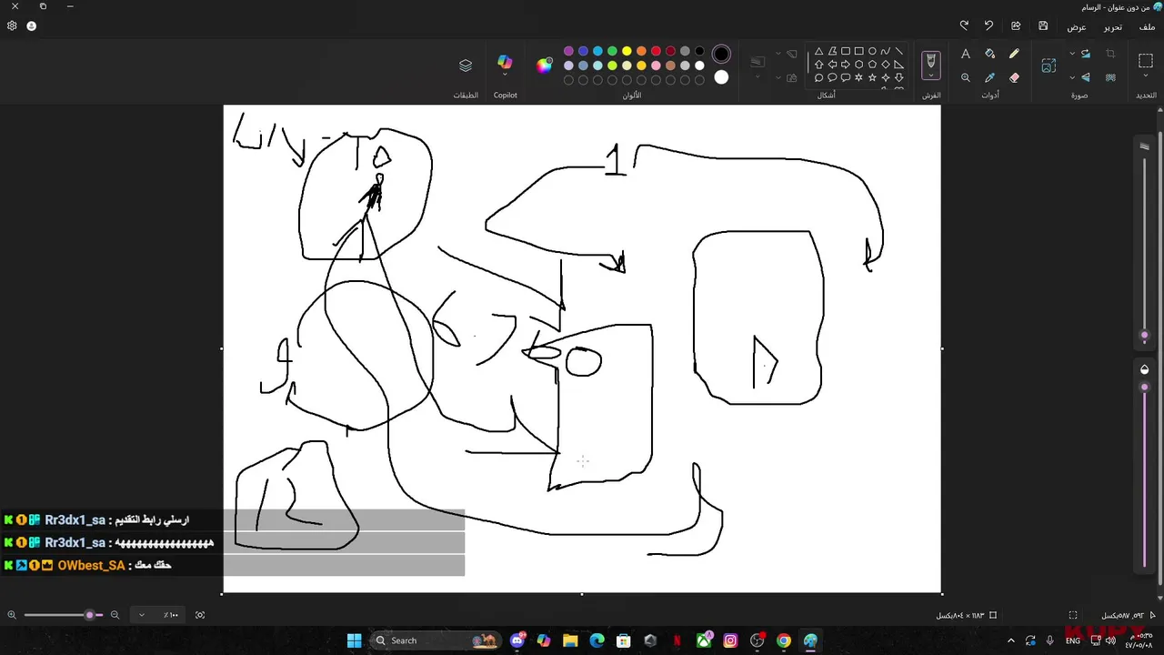Show hidden system tray icons
The width and height of the screenshot is (1164, 655).
pos(1010,640)
